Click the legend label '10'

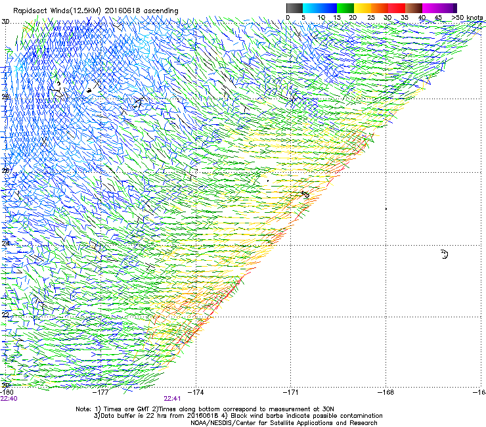click(x=321, y=18)
